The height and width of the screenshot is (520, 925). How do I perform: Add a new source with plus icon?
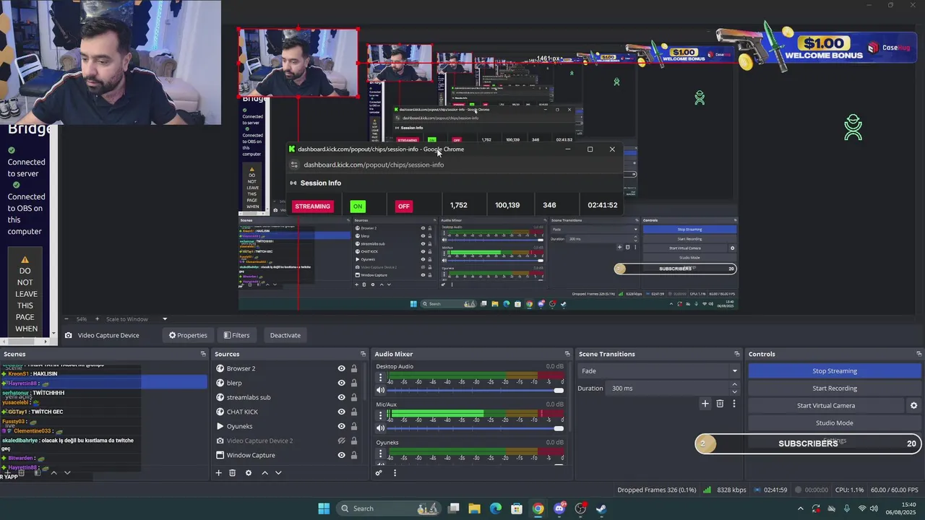[218, 473]
